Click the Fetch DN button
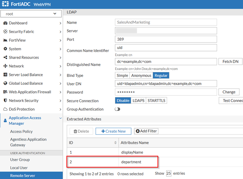Image resolution: width=243 pixels, height=179 pixels. (x=230, y=62)
